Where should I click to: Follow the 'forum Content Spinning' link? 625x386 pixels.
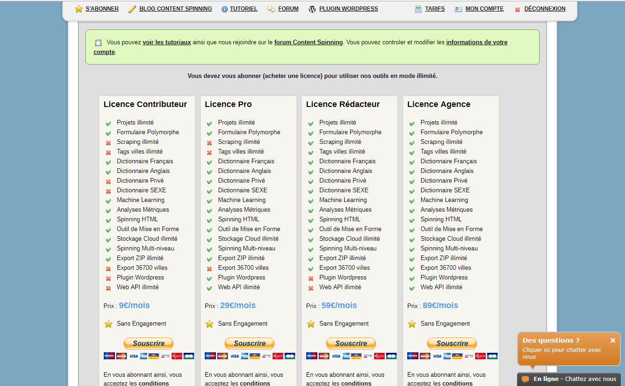click(x=309, y=42)
